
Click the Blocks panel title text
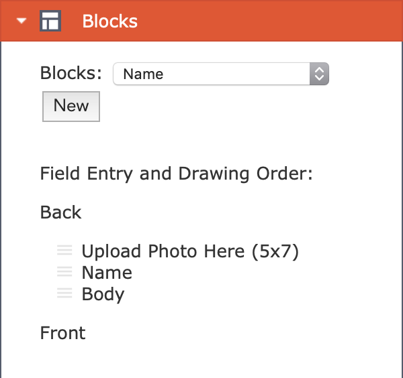(x=109, y=21)
